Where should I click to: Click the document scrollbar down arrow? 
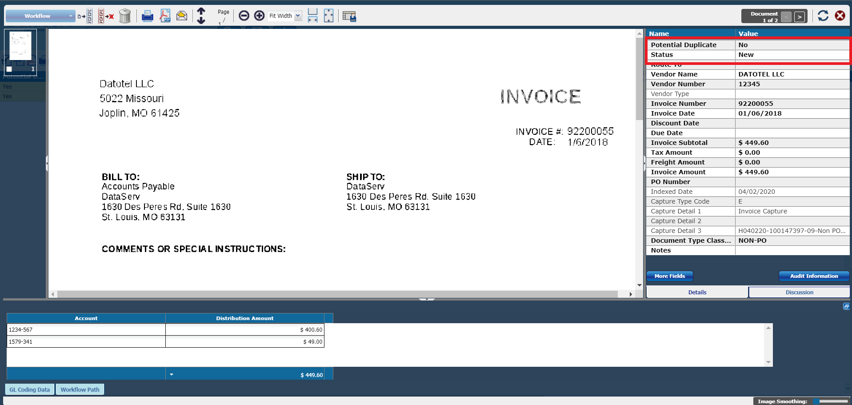pyautogui.click(x=639, y=285)
